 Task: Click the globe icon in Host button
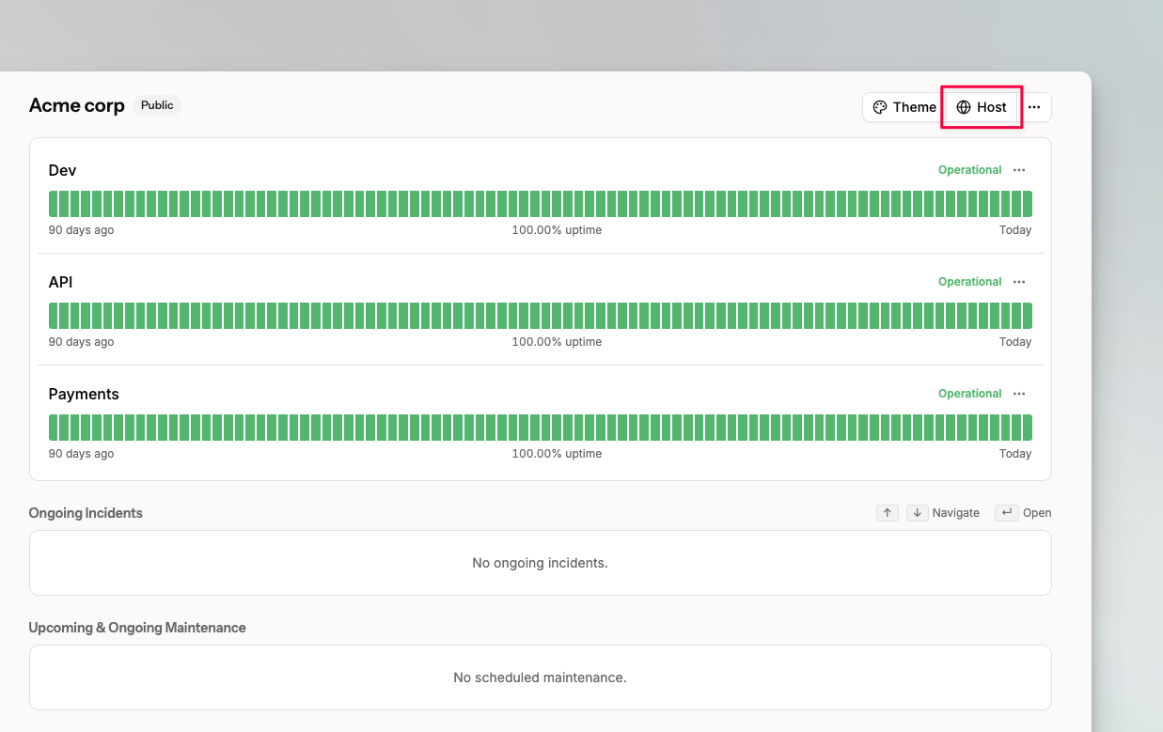pos(964,107)
